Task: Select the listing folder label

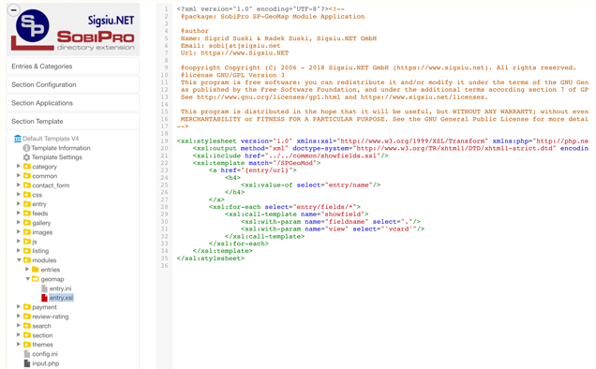Action: [x=40, y=251]
